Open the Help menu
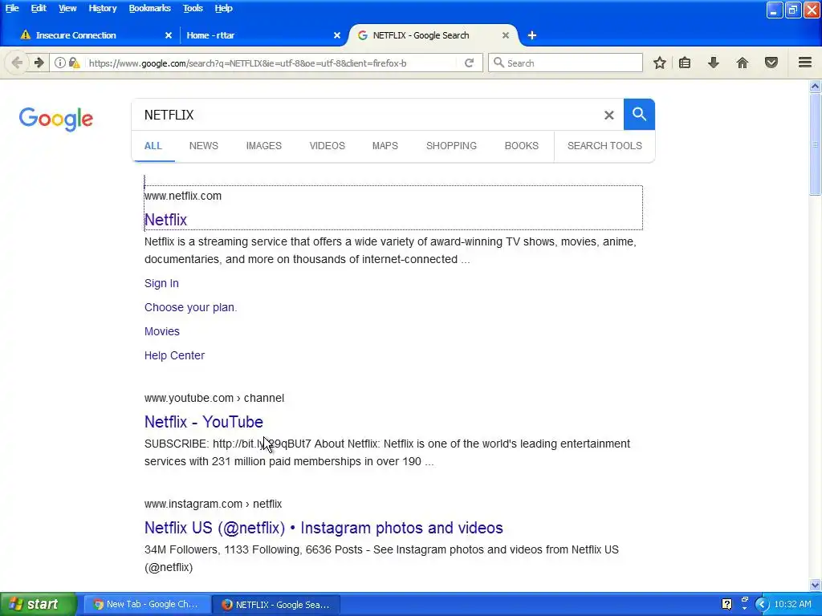 pyautogui.click(x=223, y=8)
